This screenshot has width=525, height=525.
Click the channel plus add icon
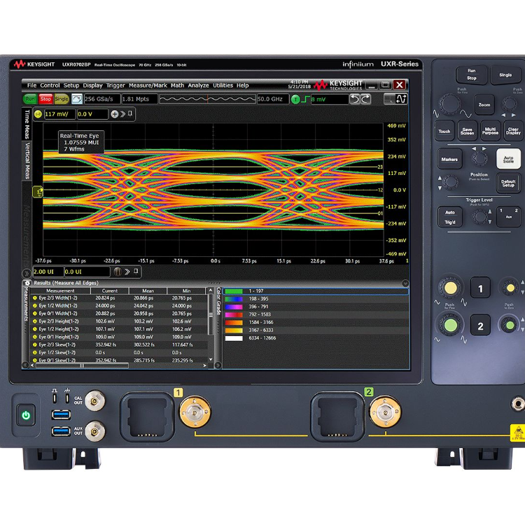(115, 114)
